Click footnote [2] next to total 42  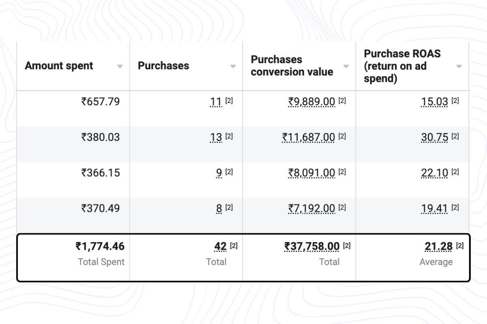[x=234, y=245]
